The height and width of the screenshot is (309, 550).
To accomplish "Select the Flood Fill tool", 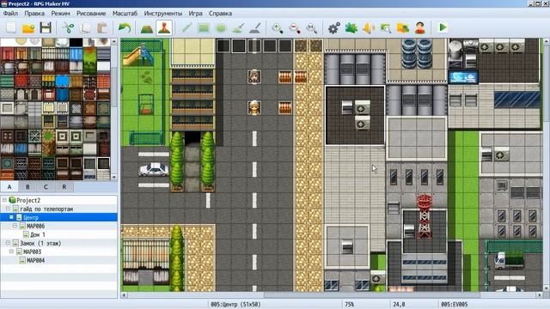I will [x=239, y=27].
